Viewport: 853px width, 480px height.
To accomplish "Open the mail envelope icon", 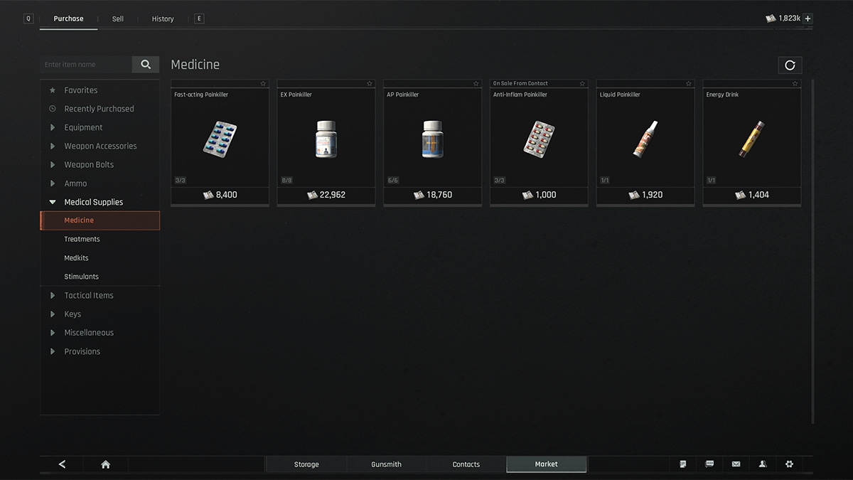I will click(x=736, y=464).
